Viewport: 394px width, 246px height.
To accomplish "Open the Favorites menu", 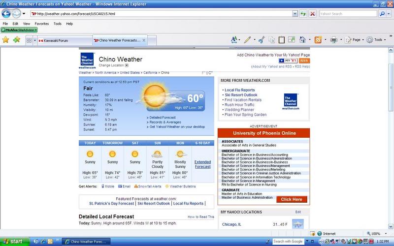I will (x=42, y=24).
